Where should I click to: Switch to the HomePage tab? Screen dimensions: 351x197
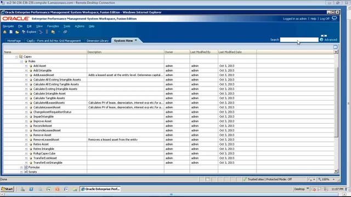[14, 40]
